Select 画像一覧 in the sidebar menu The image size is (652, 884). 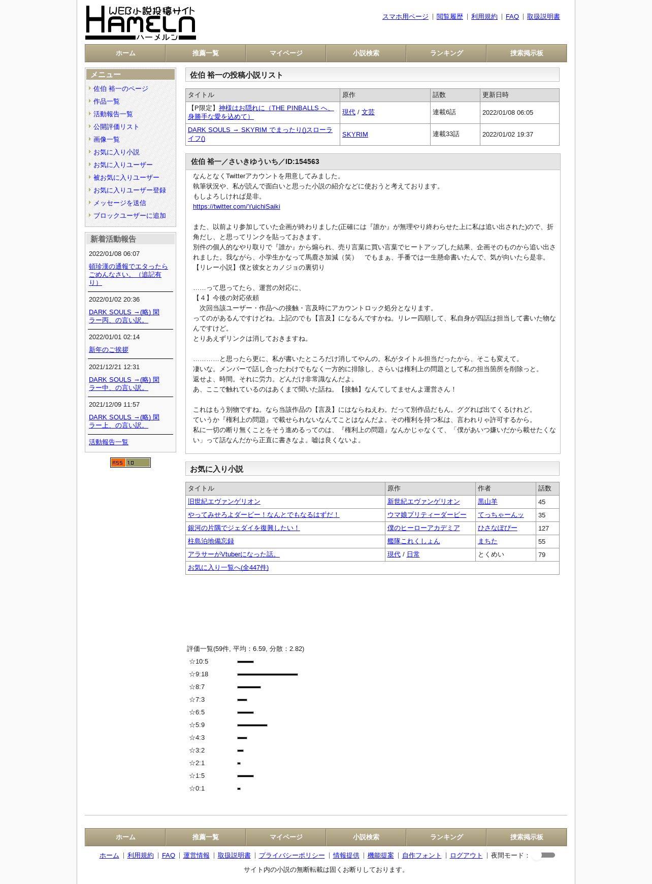pyautogui.click(x=107, y=140)
